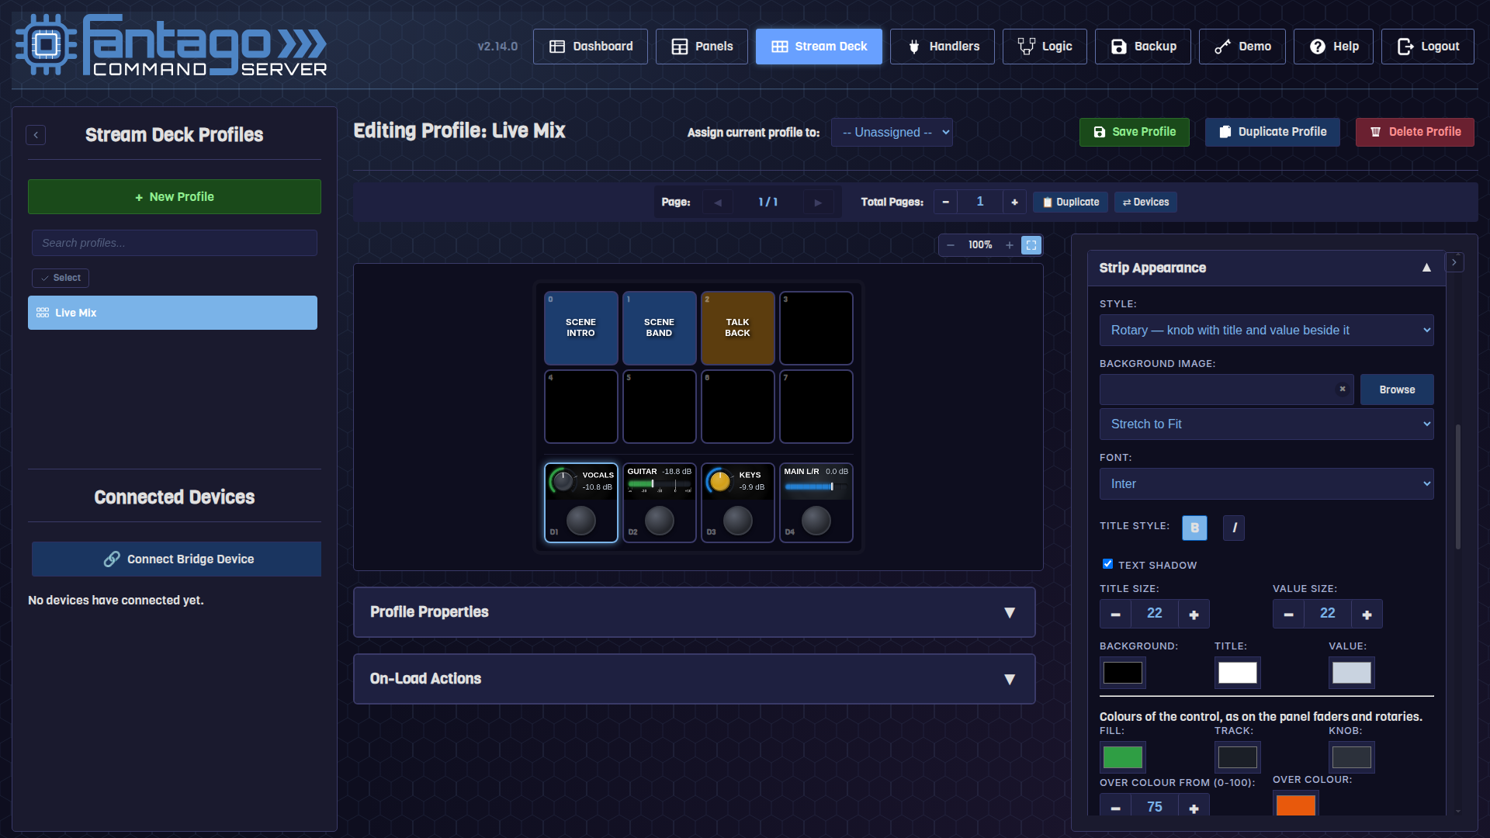Click the Save Profile button
This screenshot has height=838, width=1490.
(1135, 133)
